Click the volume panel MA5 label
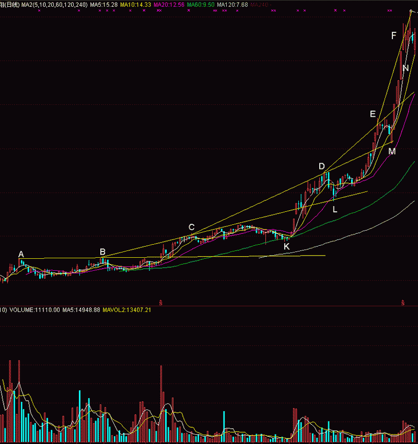418x444 pixels. click(75, 310)
